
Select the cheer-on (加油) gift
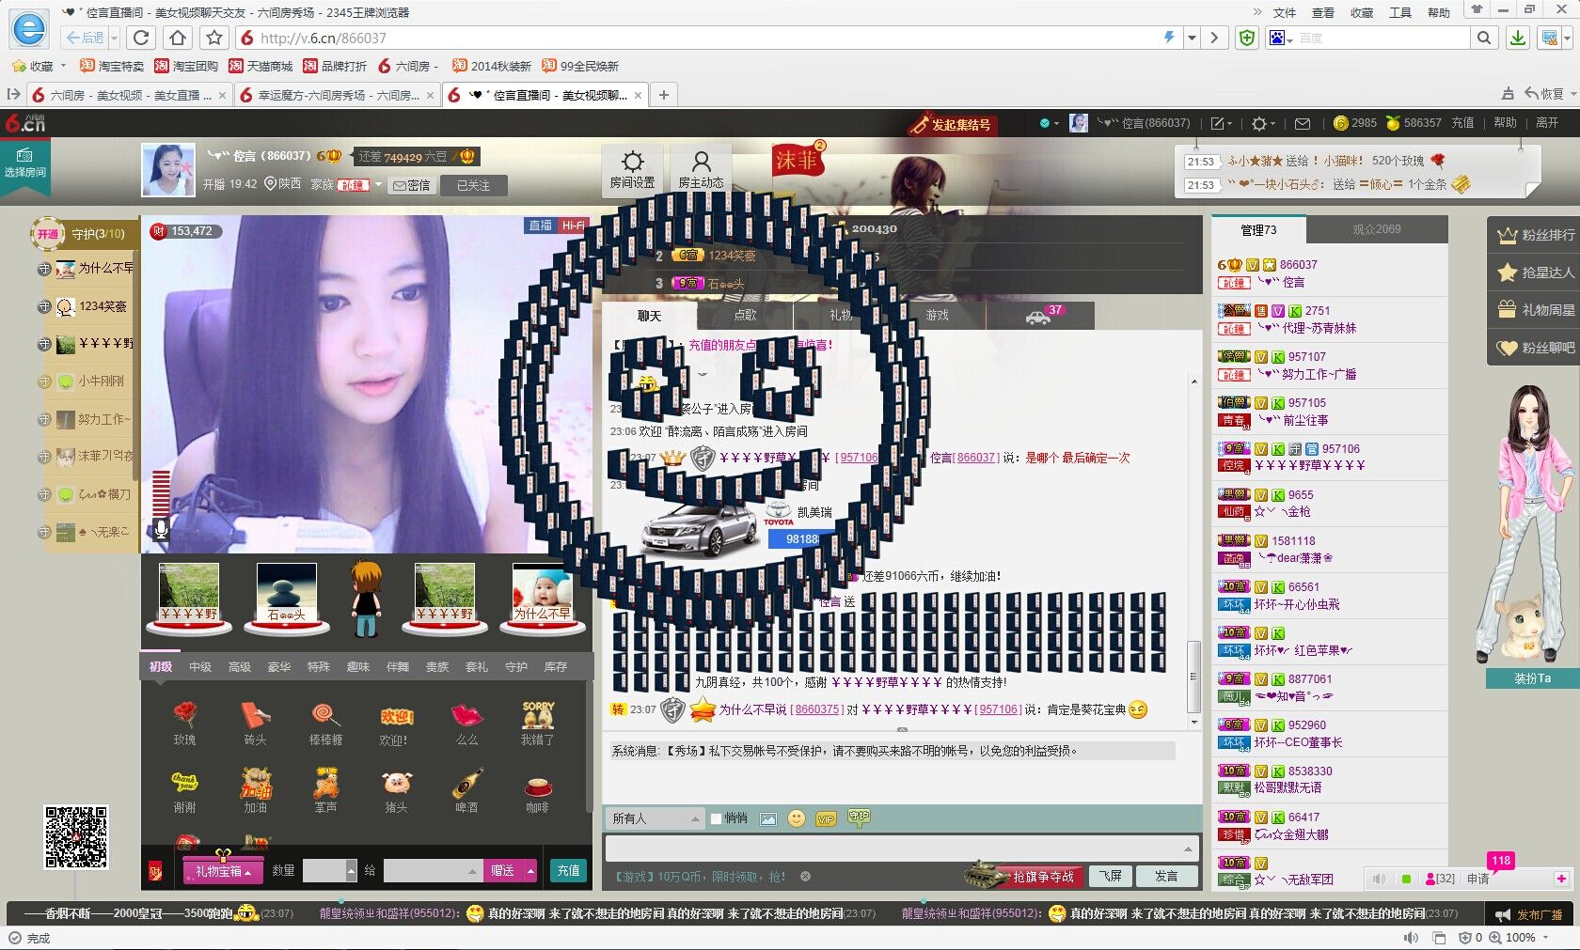[255, 791]
